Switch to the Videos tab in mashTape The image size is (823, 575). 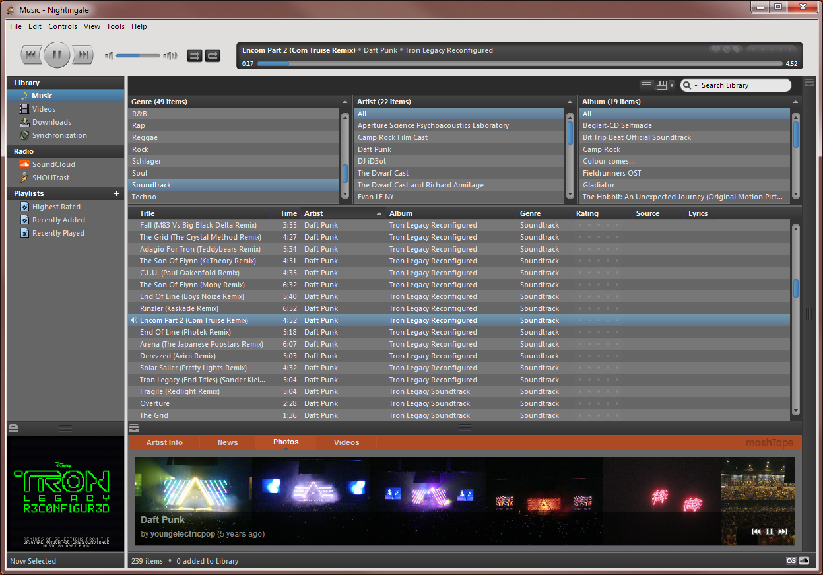[346, 442]
